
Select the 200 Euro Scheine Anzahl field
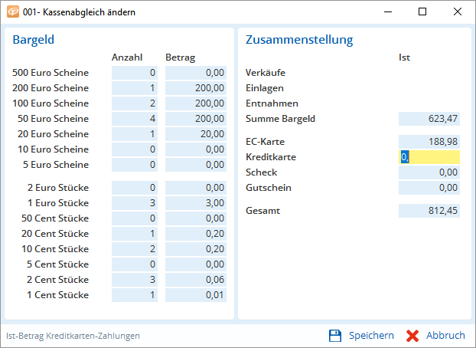[x=135, y=88]
